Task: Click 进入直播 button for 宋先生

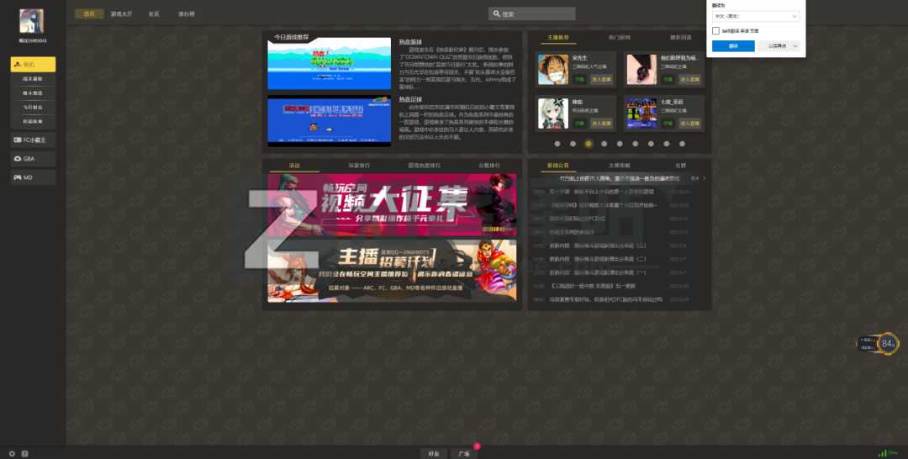Action: (x=601, y=79)
